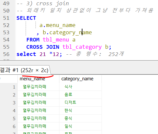Click tbl_category table name in query
This screenshot has width=158, height=134.
point(82,47)
